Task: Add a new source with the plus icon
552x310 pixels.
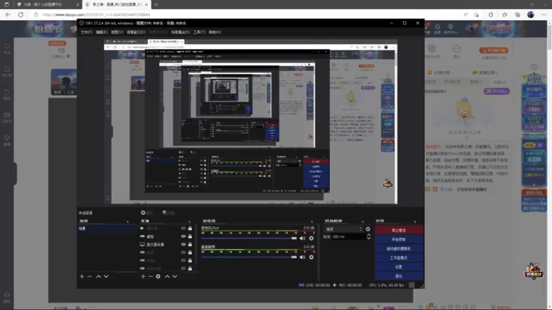Action: [143, 277]
